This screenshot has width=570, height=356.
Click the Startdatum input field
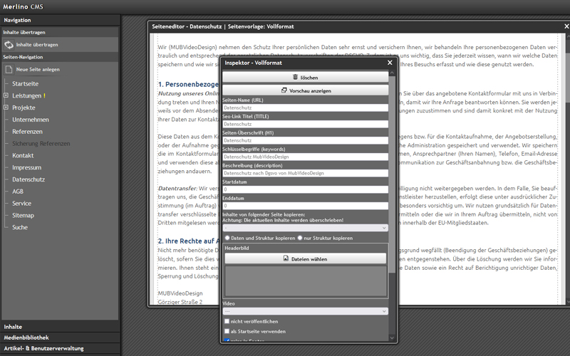click(305, 189)
